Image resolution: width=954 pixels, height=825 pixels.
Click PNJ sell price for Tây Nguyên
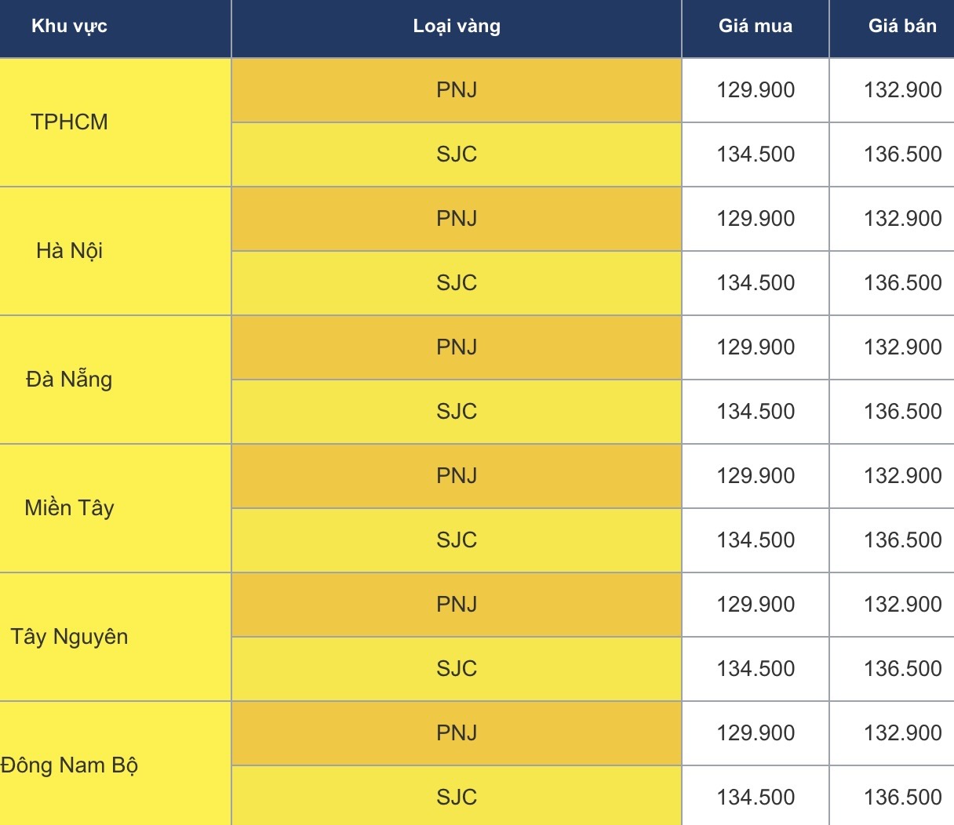(902, 605)
